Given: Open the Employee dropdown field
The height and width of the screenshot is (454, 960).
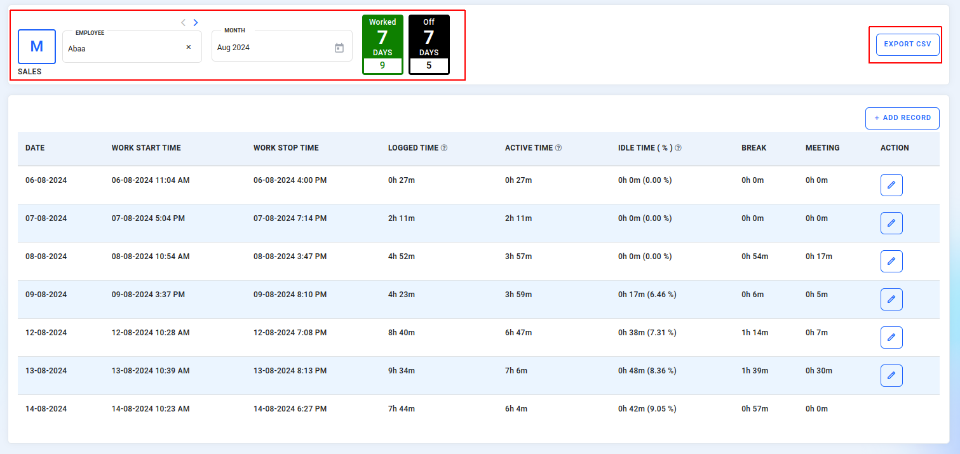Looking at the screenshot, I should [x=132, y=47].
